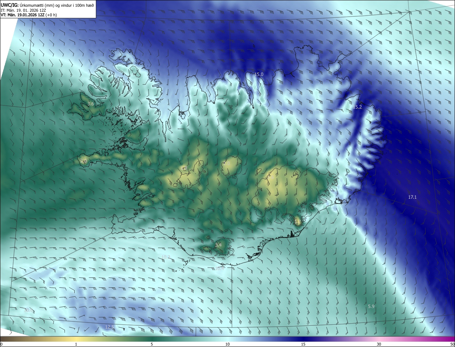455x347 pixels.
Task: Click the 0 tick on the color scale
Action: 1,344
